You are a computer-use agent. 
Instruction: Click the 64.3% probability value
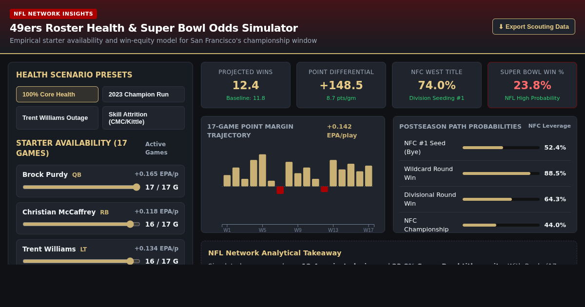click(x=555, y=199)
